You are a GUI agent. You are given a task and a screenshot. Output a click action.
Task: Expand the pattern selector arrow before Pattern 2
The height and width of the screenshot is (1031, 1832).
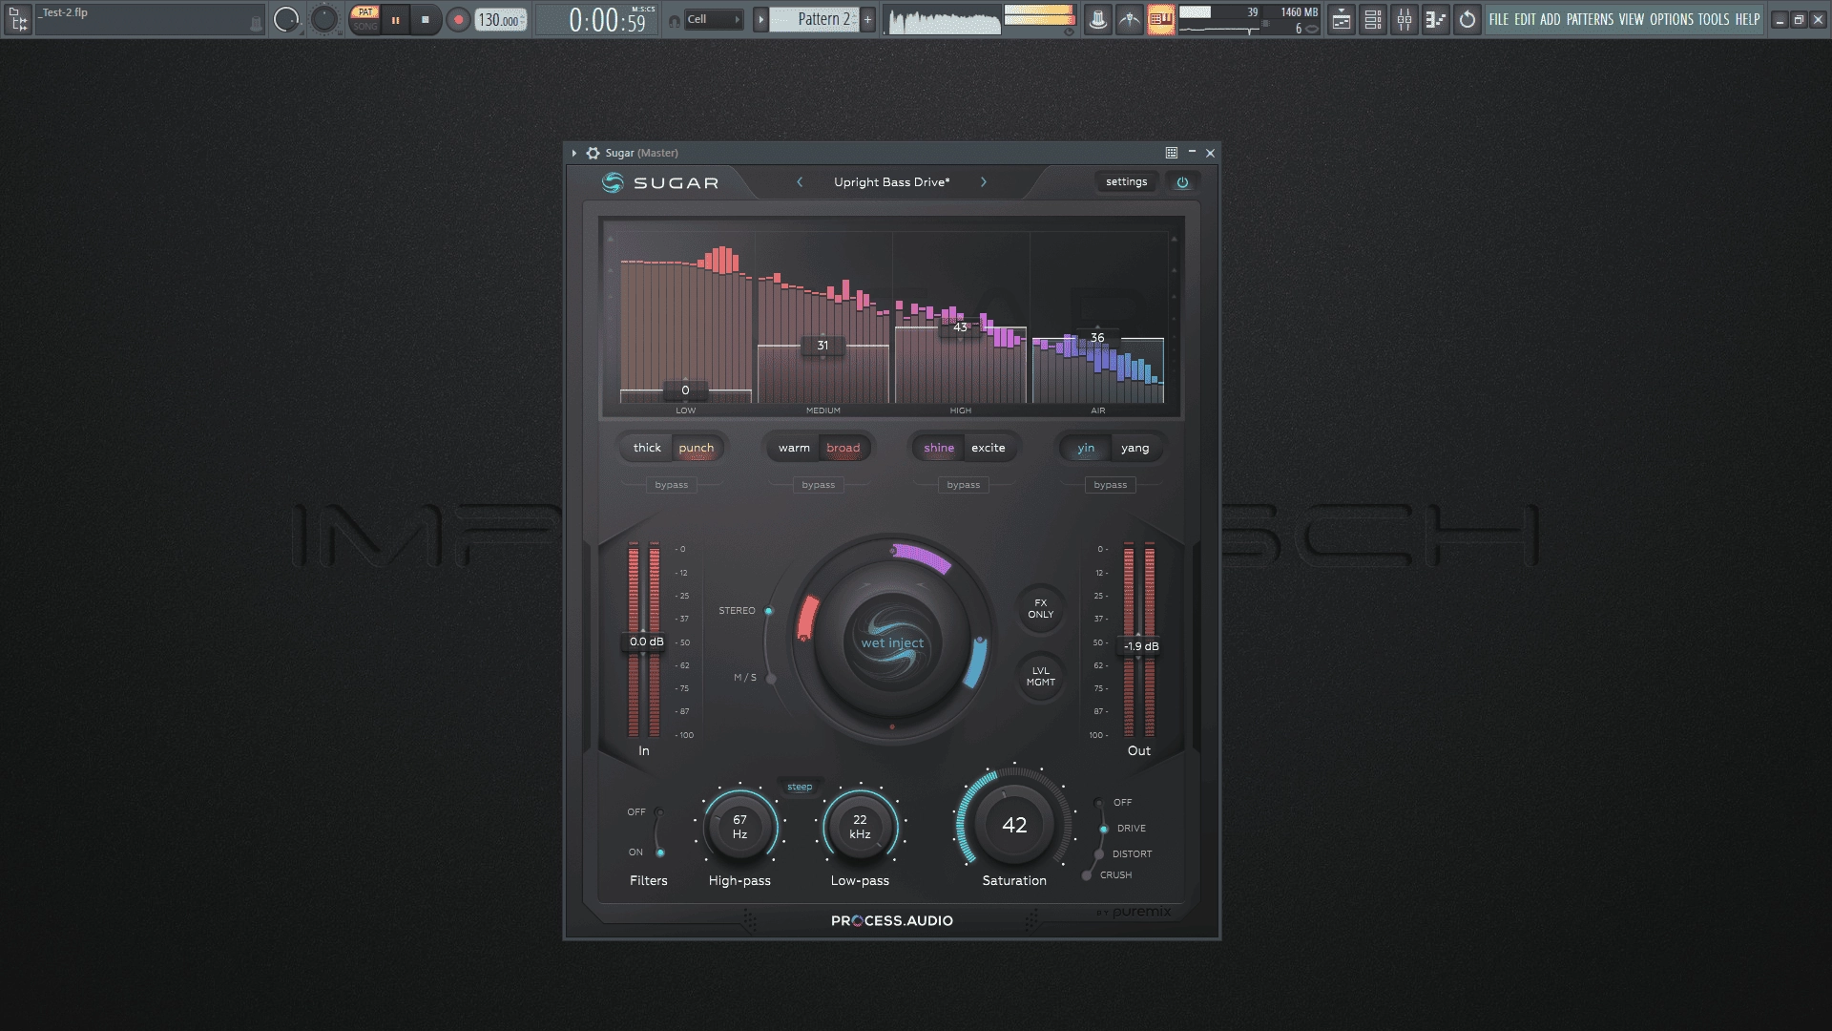pos(760,19)
